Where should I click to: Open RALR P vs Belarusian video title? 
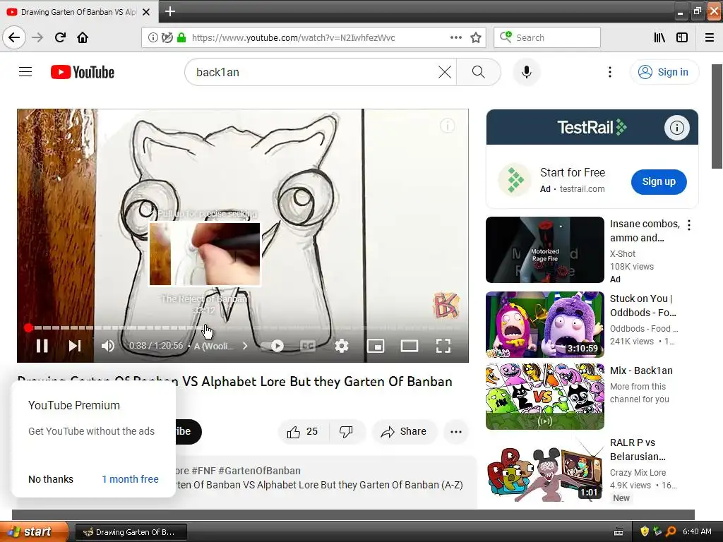pyautogui.click(x=638, y=450)
